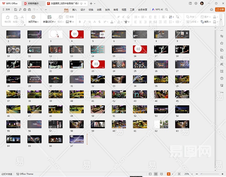Select slide 16 thumbnail with red 02

[140, 49]
